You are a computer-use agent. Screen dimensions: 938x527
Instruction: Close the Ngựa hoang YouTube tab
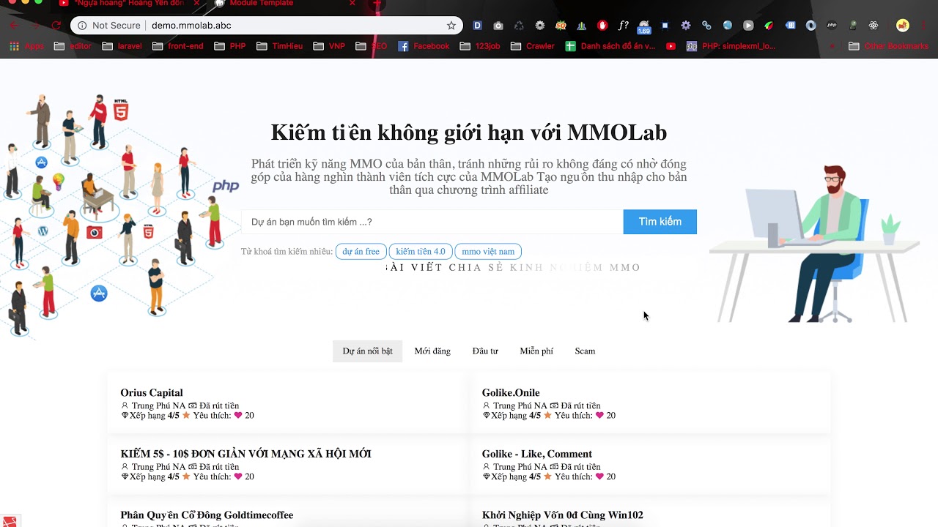[x=198, y=4]
